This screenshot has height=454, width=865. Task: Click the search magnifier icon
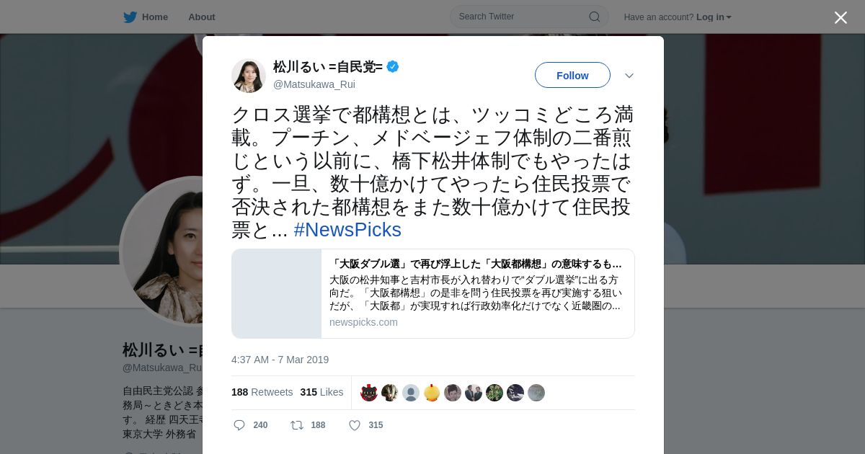click(x=595, y=17)
